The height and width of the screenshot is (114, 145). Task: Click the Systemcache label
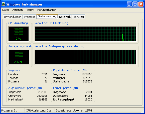coord(61,81)
